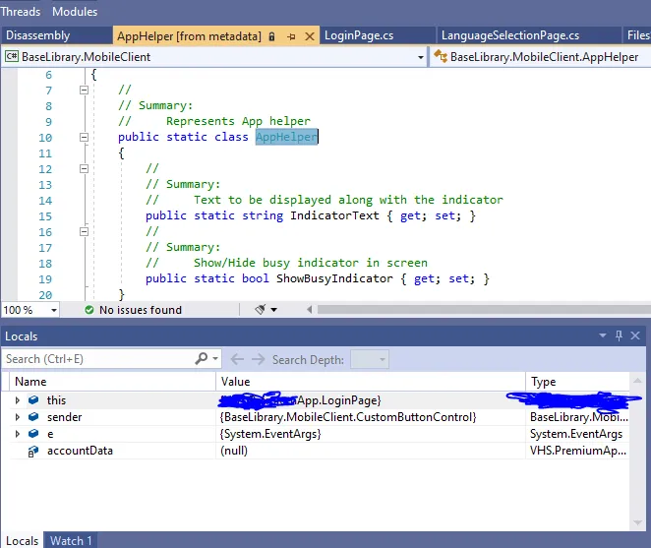This screenshot has width=651, height=548.
Task: Expand the 'sender' variable row
Action: click(17, 417)
